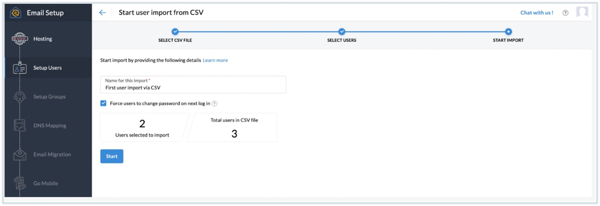This screenshot has width=600, height=206.
Task: Click the password info question mark icon
Action: (x=215, y=104)
